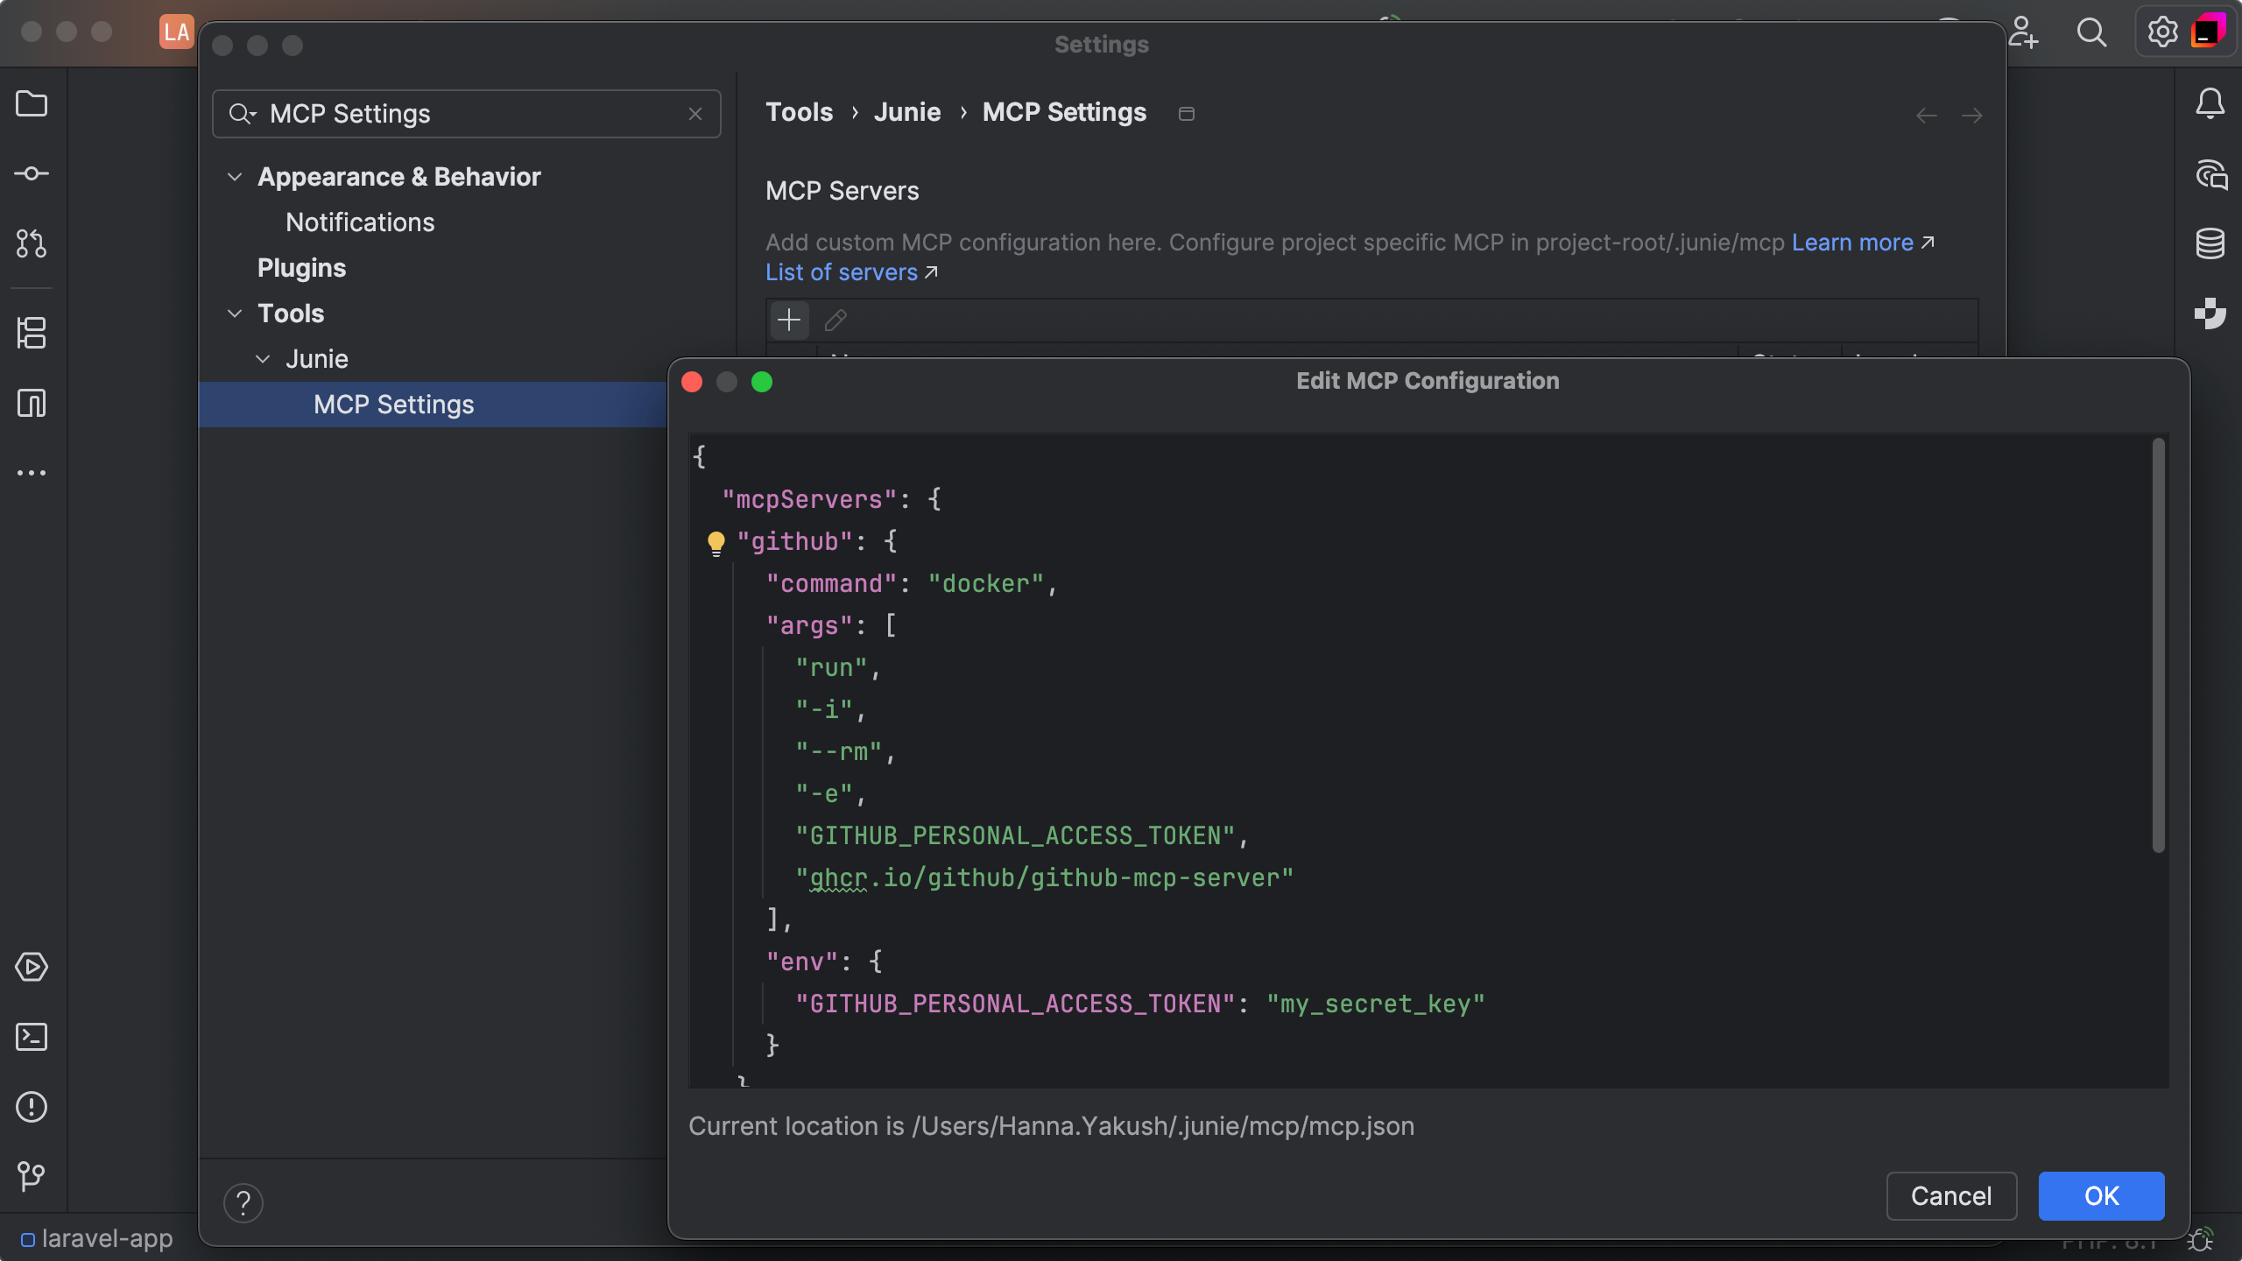Click the settings scope icon beside breadcrumb
This screenshot has width=2242, height=1261.
pos(1187,114)
